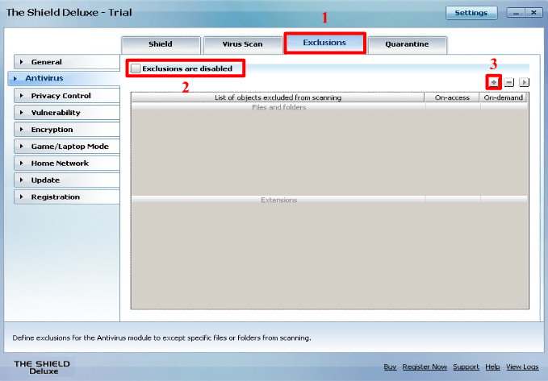This screenshot has width=548, height=381.
Task: Expand the Update section arrow
Action: tap(22, 180)
